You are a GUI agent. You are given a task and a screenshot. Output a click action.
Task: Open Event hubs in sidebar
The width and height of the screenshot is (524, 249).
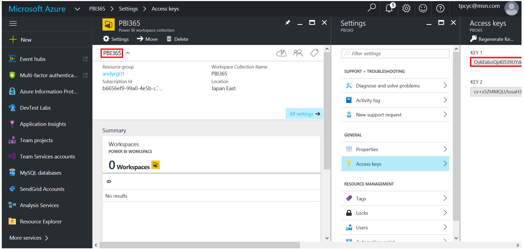(33, 59)
